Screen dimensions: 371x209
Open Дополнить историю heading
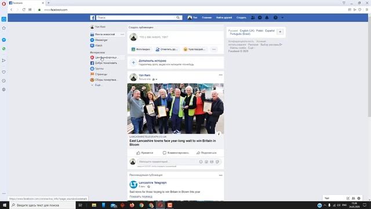(x=152, y=61)
